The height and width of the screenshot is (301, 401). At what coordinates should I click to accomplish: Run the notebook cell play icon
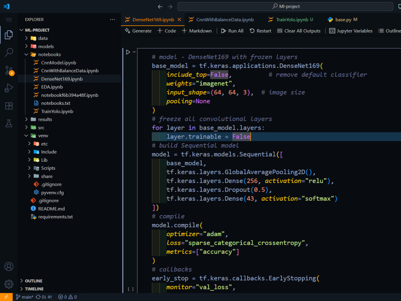[x=128, y=52]
